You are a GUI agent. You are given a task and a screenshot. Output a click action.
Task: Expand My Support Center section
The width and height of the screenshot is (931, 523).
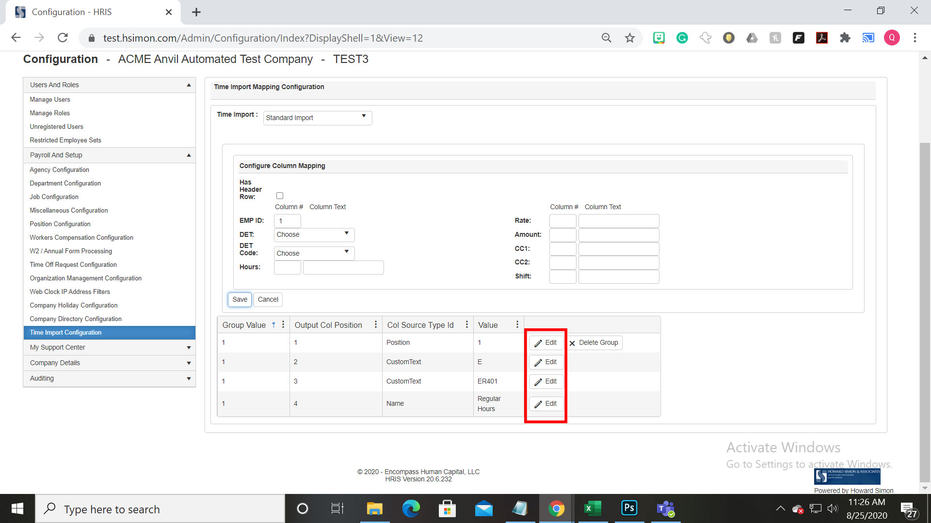189,347
